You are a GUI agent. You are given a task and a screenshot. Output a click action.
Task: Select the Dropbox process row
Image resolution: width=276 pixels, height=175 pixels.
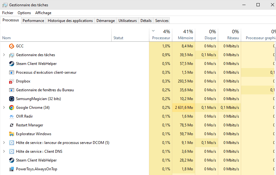tap(137, 81)
